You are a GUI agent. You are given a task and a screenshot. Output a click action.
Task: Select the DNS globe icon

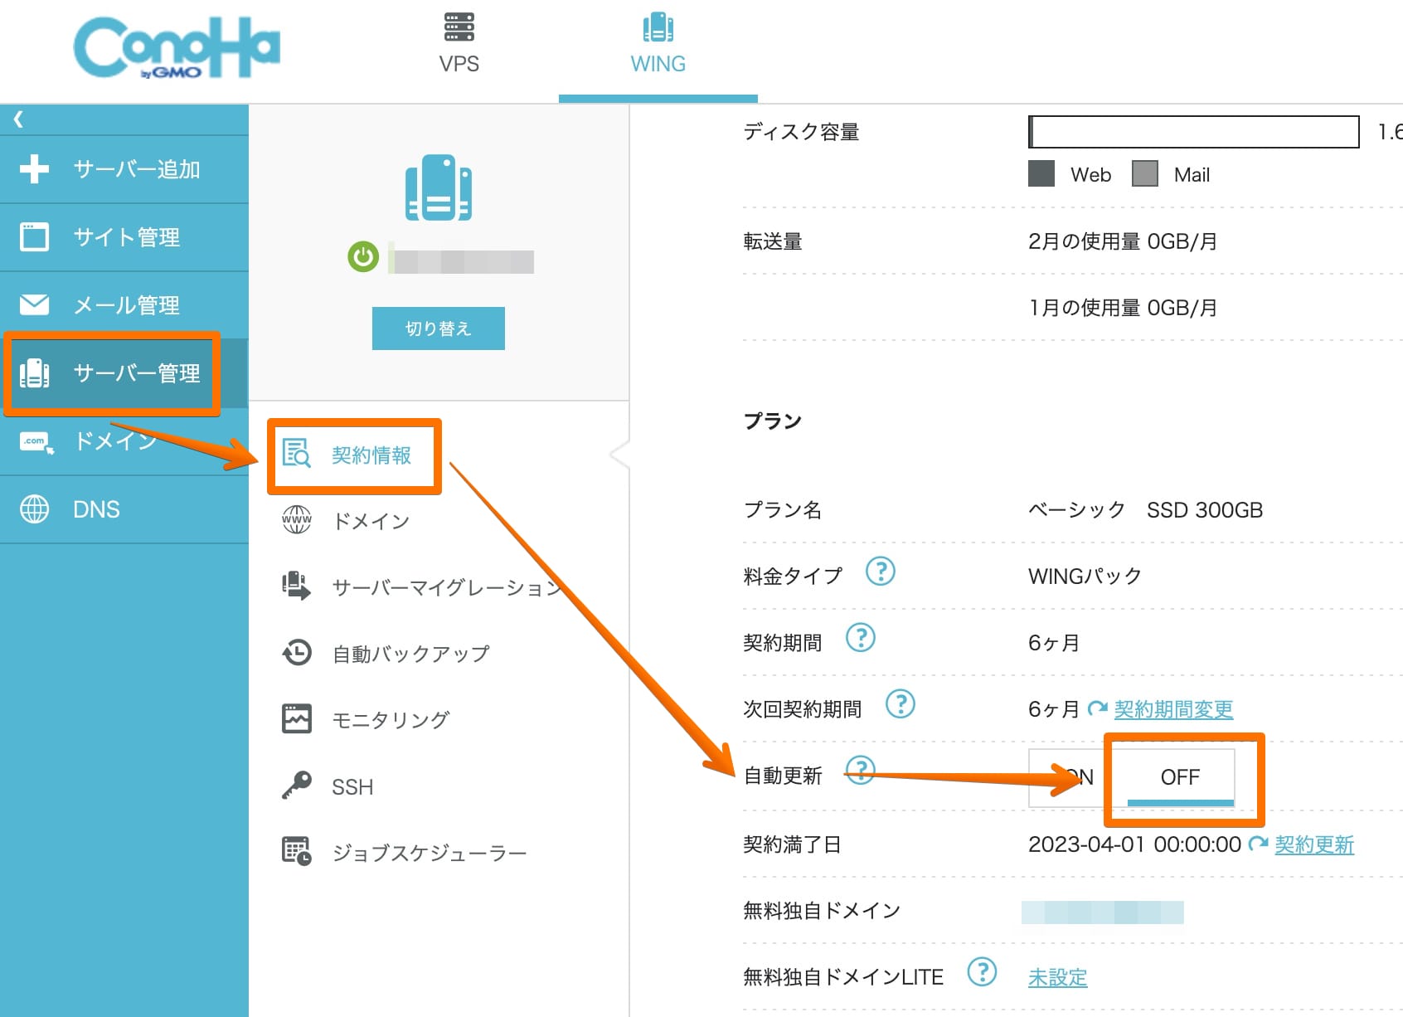[33, 508]
